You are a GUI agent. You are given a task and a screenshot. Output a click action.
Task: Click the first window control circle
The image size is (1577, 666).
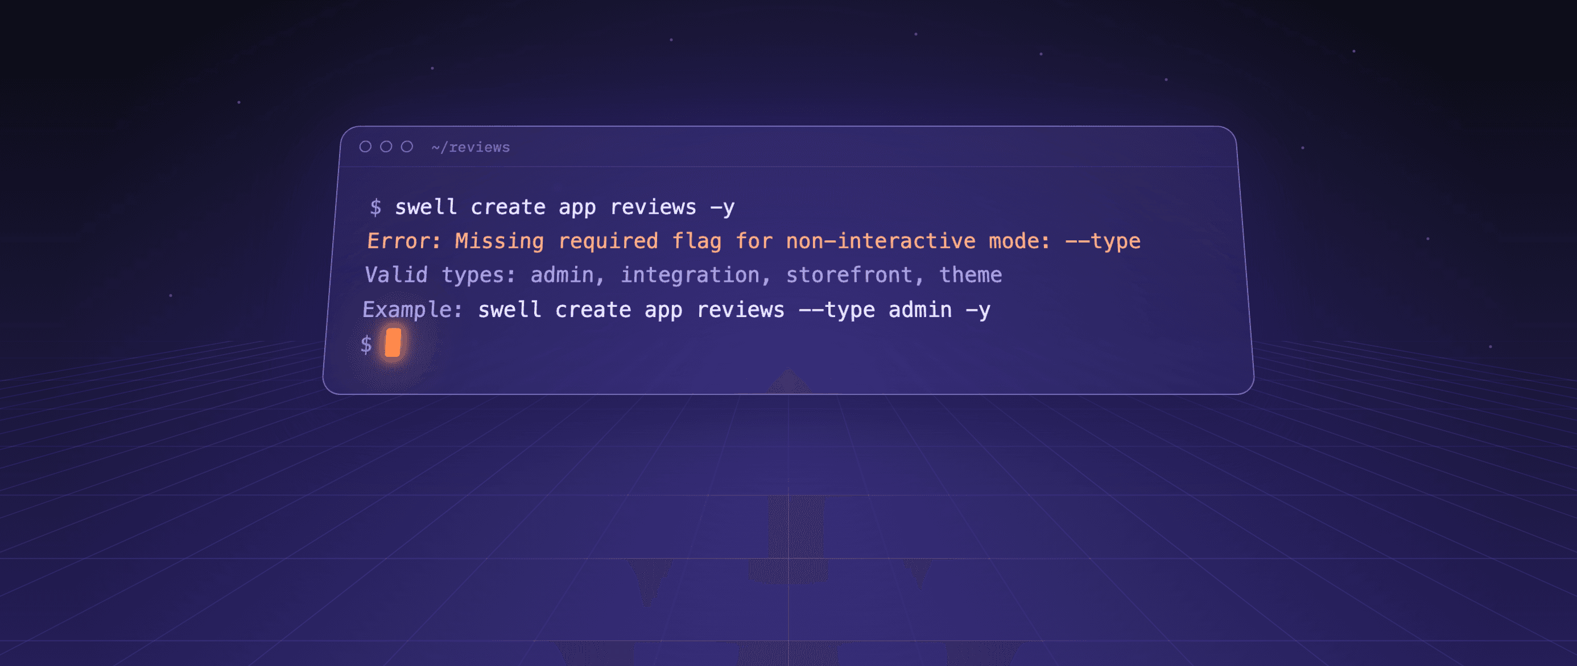365,147
